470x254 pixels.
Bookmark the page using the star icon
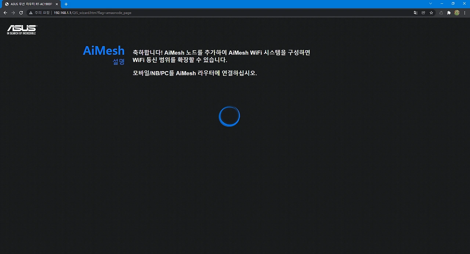[x=431, y=12]
